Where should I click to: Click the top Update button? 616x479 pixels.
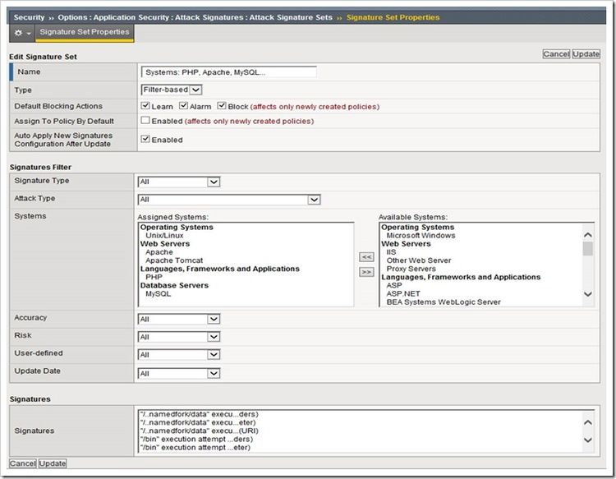pos(586,54)
